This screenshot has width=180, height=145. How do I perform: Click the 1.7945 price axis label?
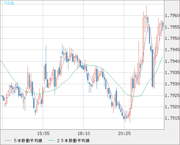click(x=172, y=50)
